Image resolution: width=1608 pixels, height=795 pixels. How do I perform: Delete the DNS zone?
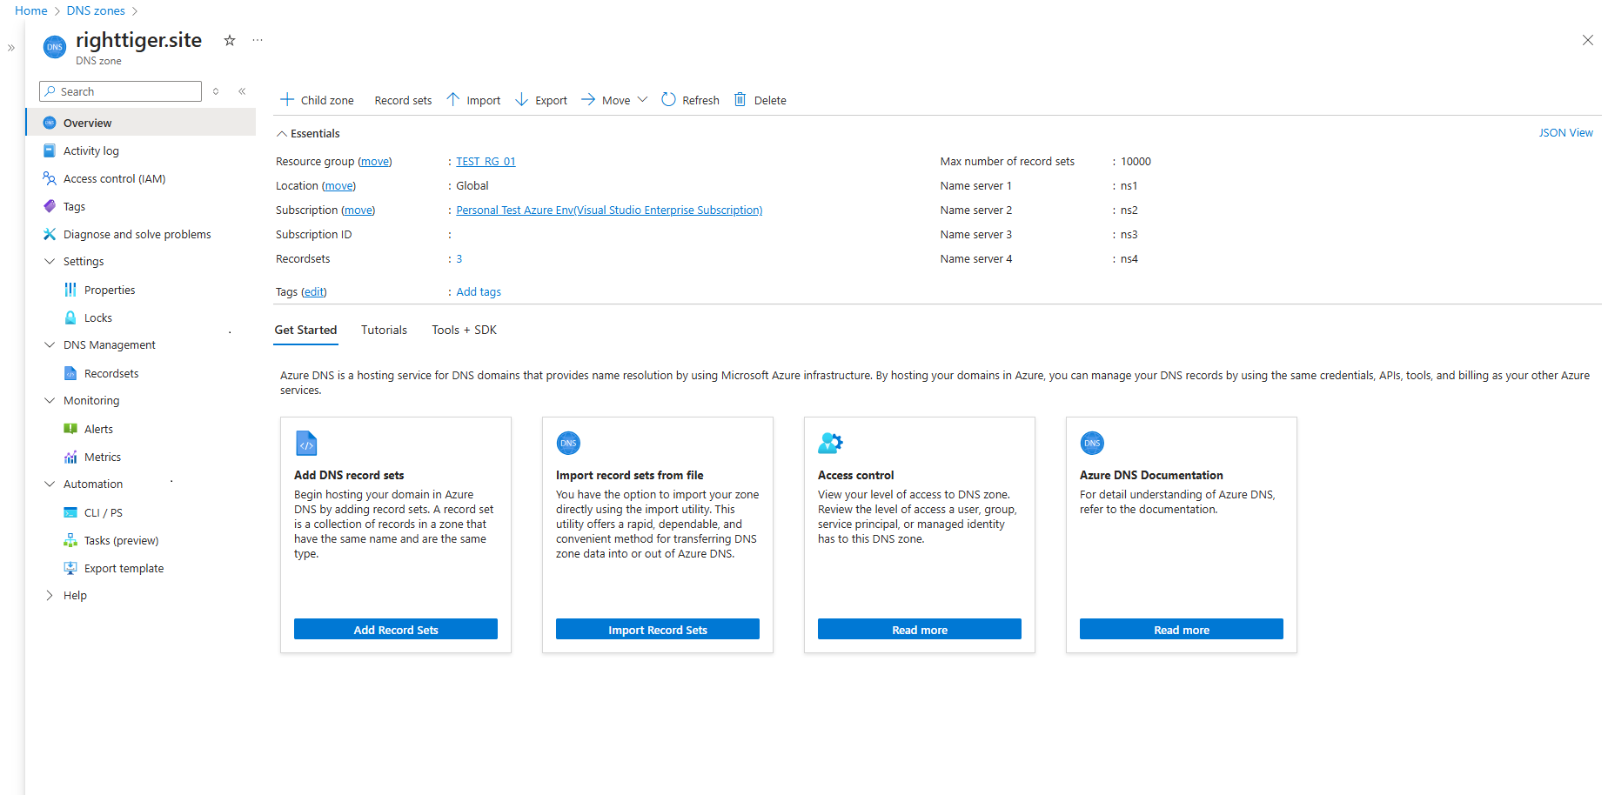[760, 100]
